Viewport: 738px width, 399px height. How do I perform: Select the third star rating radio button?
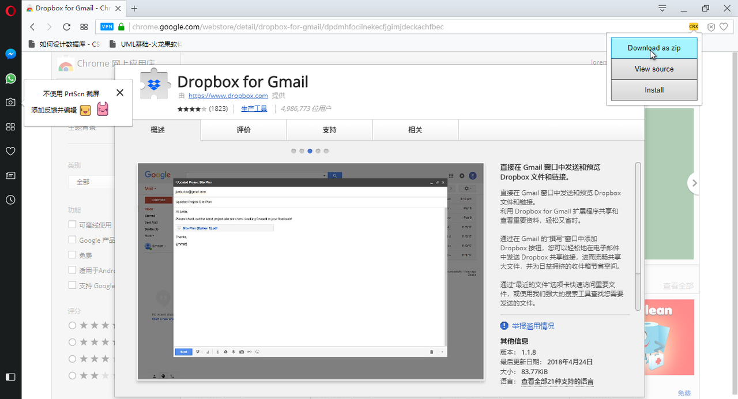(x=73, y=359)
